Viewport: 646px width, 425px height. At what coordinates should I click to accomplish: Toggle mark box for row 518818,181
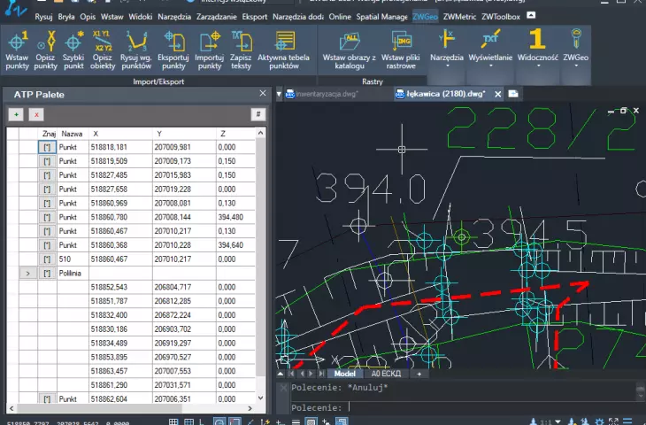pyautogui.click(x=47, y=147)
